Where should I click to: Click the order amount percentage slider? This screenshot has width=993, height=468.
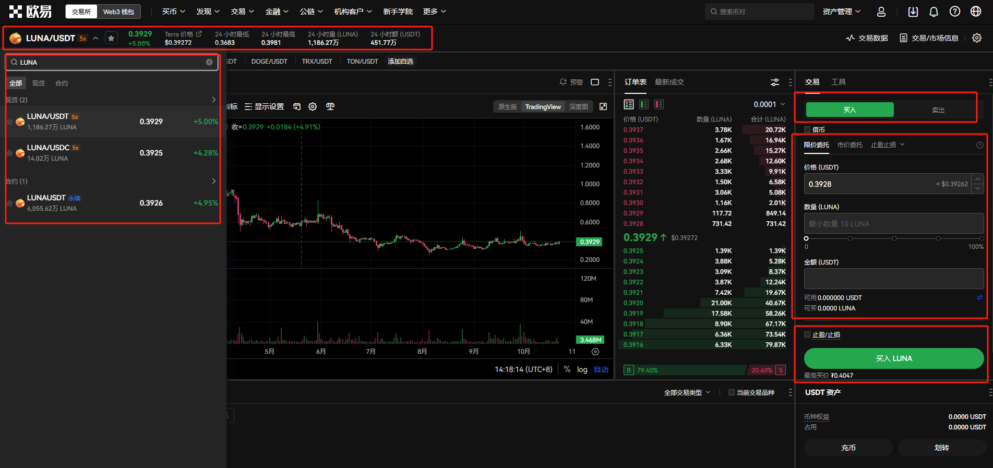[x=894, y=238]
